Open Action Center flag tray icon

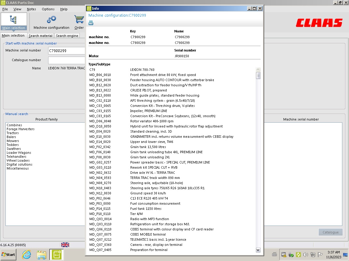[320, 255]
